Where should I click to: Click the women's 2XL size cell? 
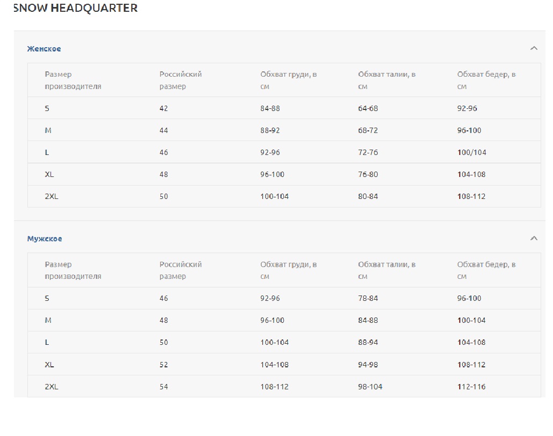(x=51, y=196)
